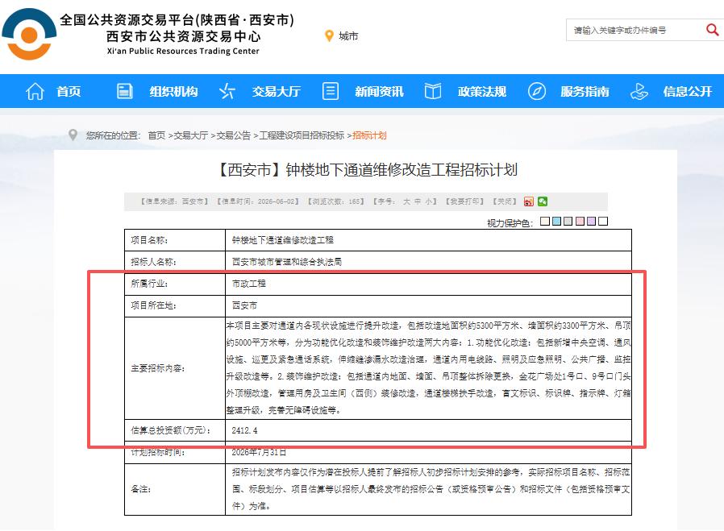This screenshot has width=724, height=531.
Task: Click the trading center logo
Action: coord(29,35)
